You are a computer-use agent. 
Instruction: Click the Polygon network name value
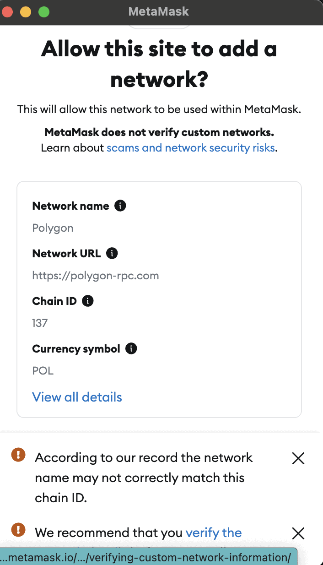point(53,228)
